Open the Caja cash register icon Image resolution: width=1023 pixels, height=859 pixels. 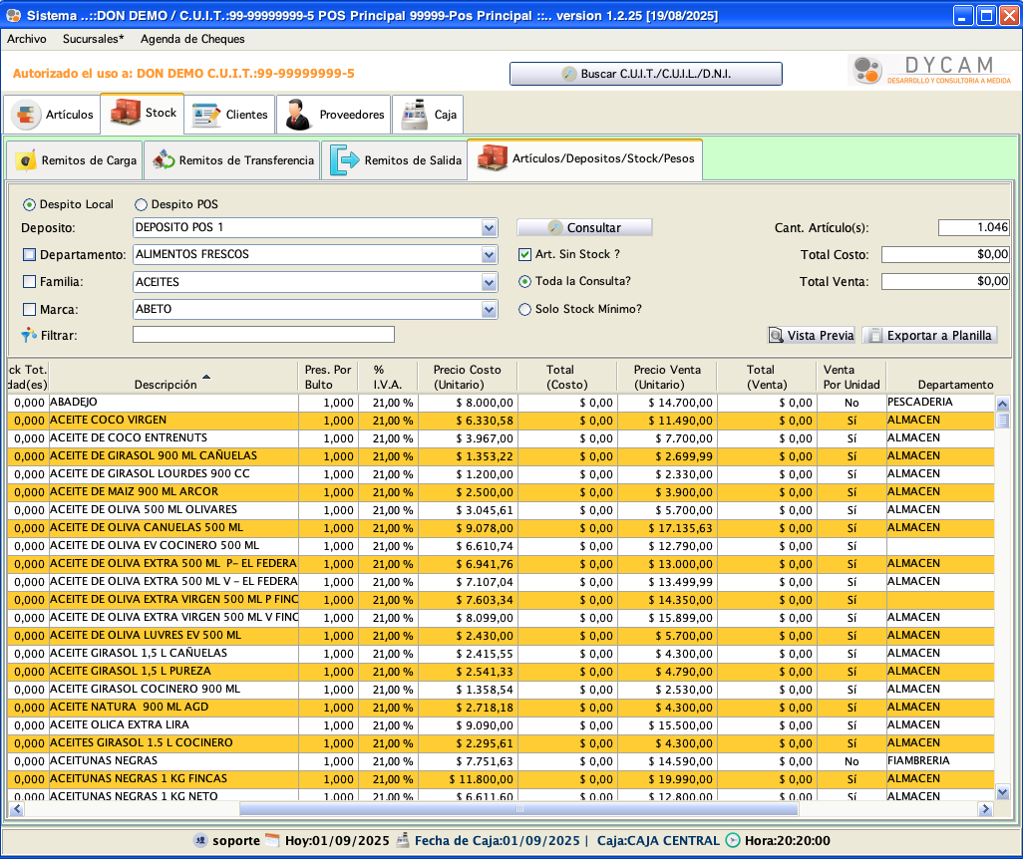pos(414,115)
